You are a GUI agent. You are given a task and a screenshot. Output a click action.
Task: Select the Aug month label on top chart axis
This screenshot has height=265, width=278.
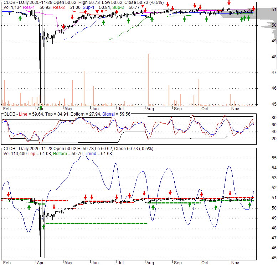pyautogui.click(x=150, y=108)
